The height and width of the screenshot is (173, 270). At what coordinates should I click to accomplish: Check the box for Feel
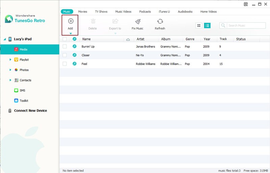[65, 64]
